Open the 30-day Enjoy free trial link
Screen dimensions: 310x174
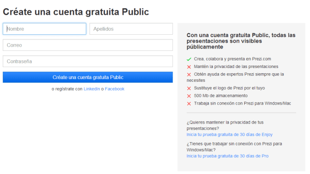click(x=229, y=135)
